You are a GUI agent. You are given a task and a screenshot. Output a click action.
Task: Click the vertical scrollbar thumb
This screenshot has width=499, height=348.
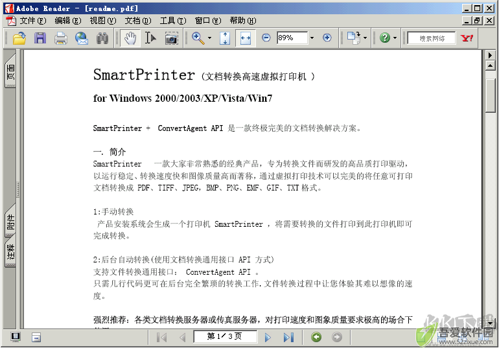point(490,95)
